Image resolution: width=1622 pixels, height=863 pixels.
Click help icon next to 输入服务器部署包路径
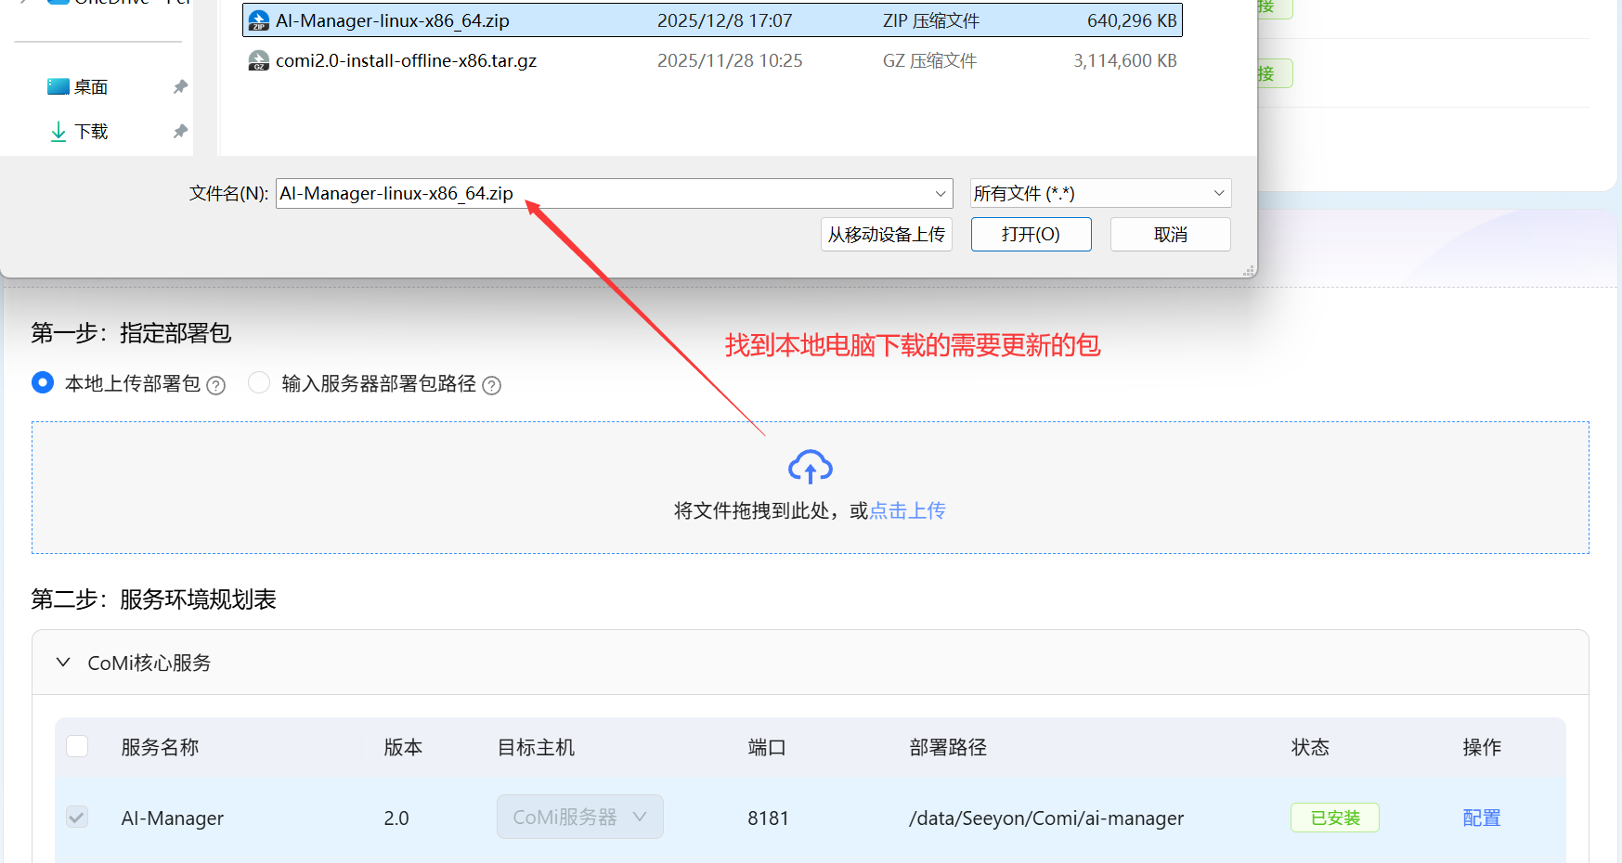pyautogui.click(x=492, y=385)
